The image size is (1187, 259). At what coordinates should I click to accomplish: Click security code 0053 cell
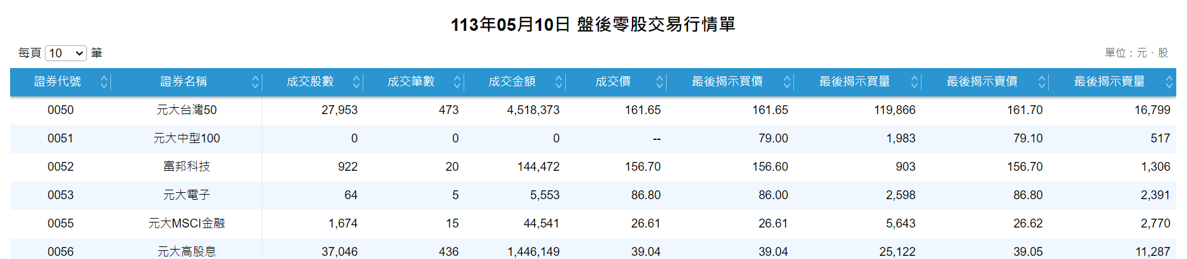[x=61, y=195]
